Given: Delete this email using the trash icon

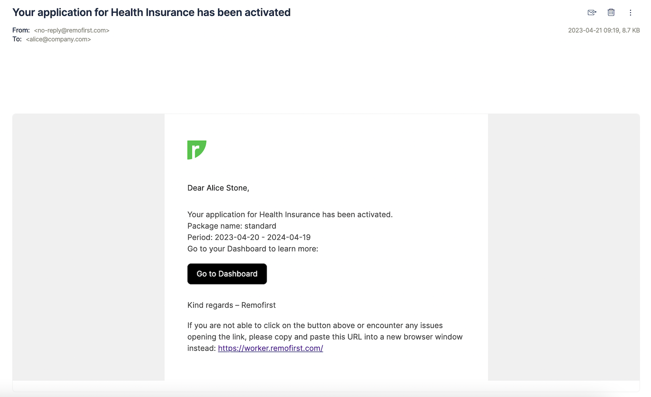Looking at the screenshot, I should [x=611, y=13].
